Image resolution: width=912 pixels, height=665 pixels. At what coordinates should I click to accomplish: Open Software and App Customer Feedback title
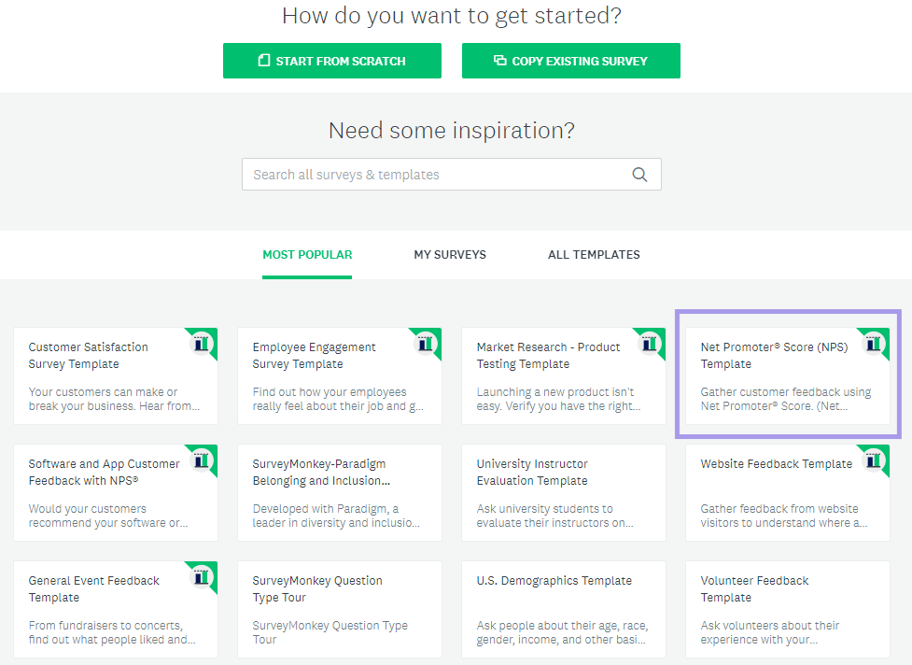click(x=105, y=473)
